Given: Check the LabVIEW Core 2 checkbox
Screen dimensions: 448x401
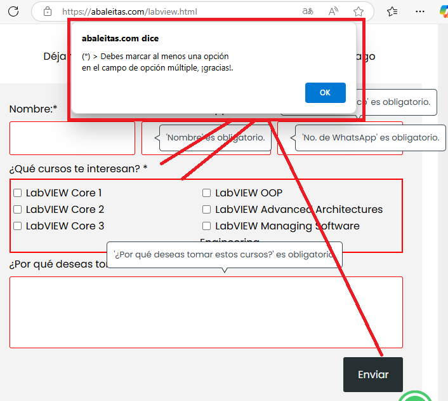Looking at the screenshot, I should 17,210.
